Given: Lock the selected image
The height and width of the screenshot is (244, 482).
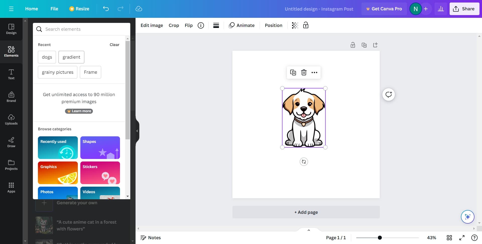Looking at the screenshot, I should [306, 25].
